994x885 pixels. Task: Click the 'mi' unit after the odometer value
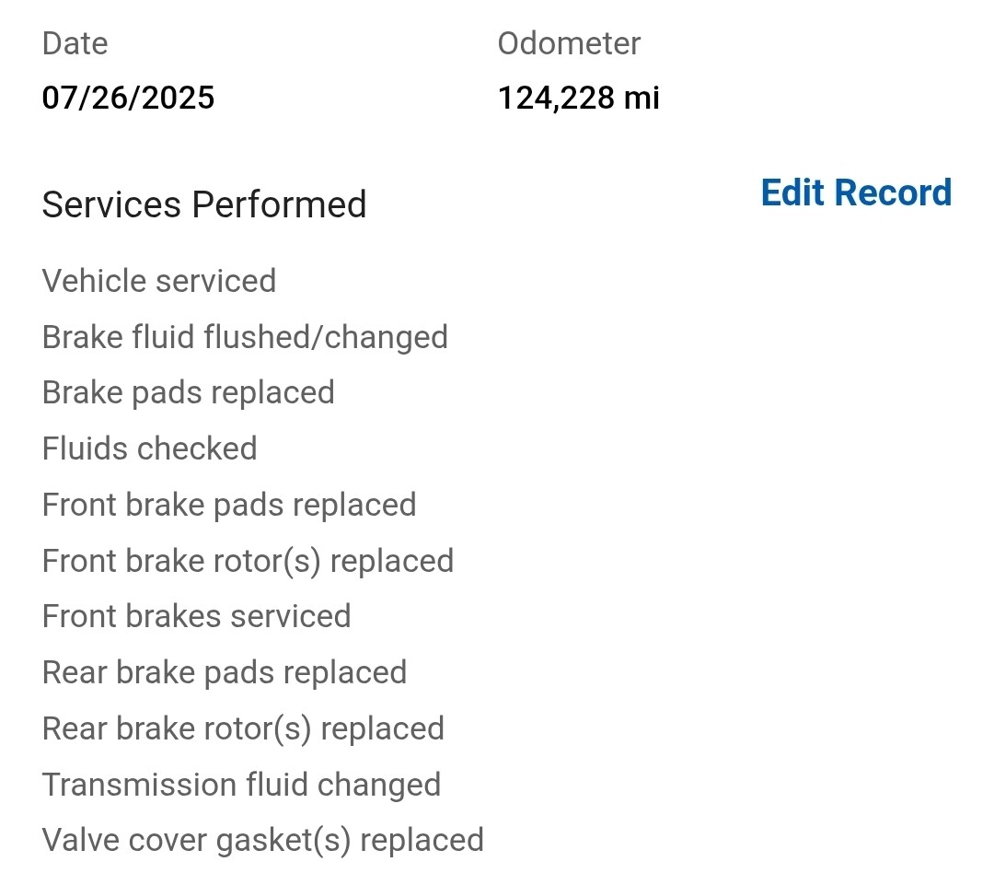click(641, 98)
